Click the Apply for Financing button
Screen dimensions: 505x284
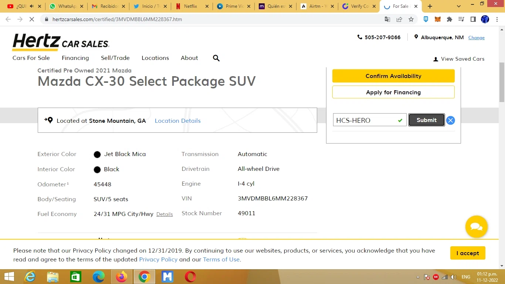tap(393, 92)
